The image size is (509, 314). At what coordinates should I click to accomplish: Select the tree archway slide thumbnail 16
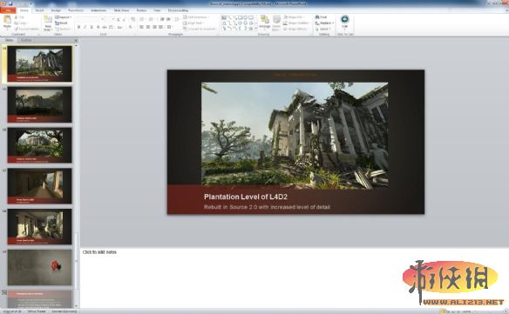(x=39, y=145)
